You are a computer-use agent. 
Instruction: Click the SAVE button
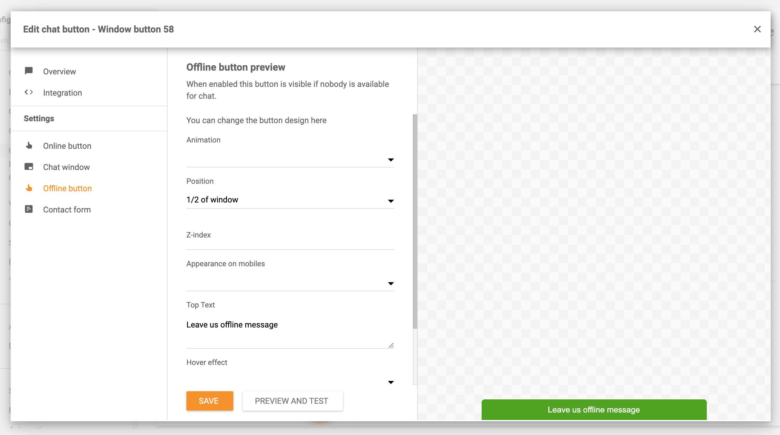(x=209, y=401)
